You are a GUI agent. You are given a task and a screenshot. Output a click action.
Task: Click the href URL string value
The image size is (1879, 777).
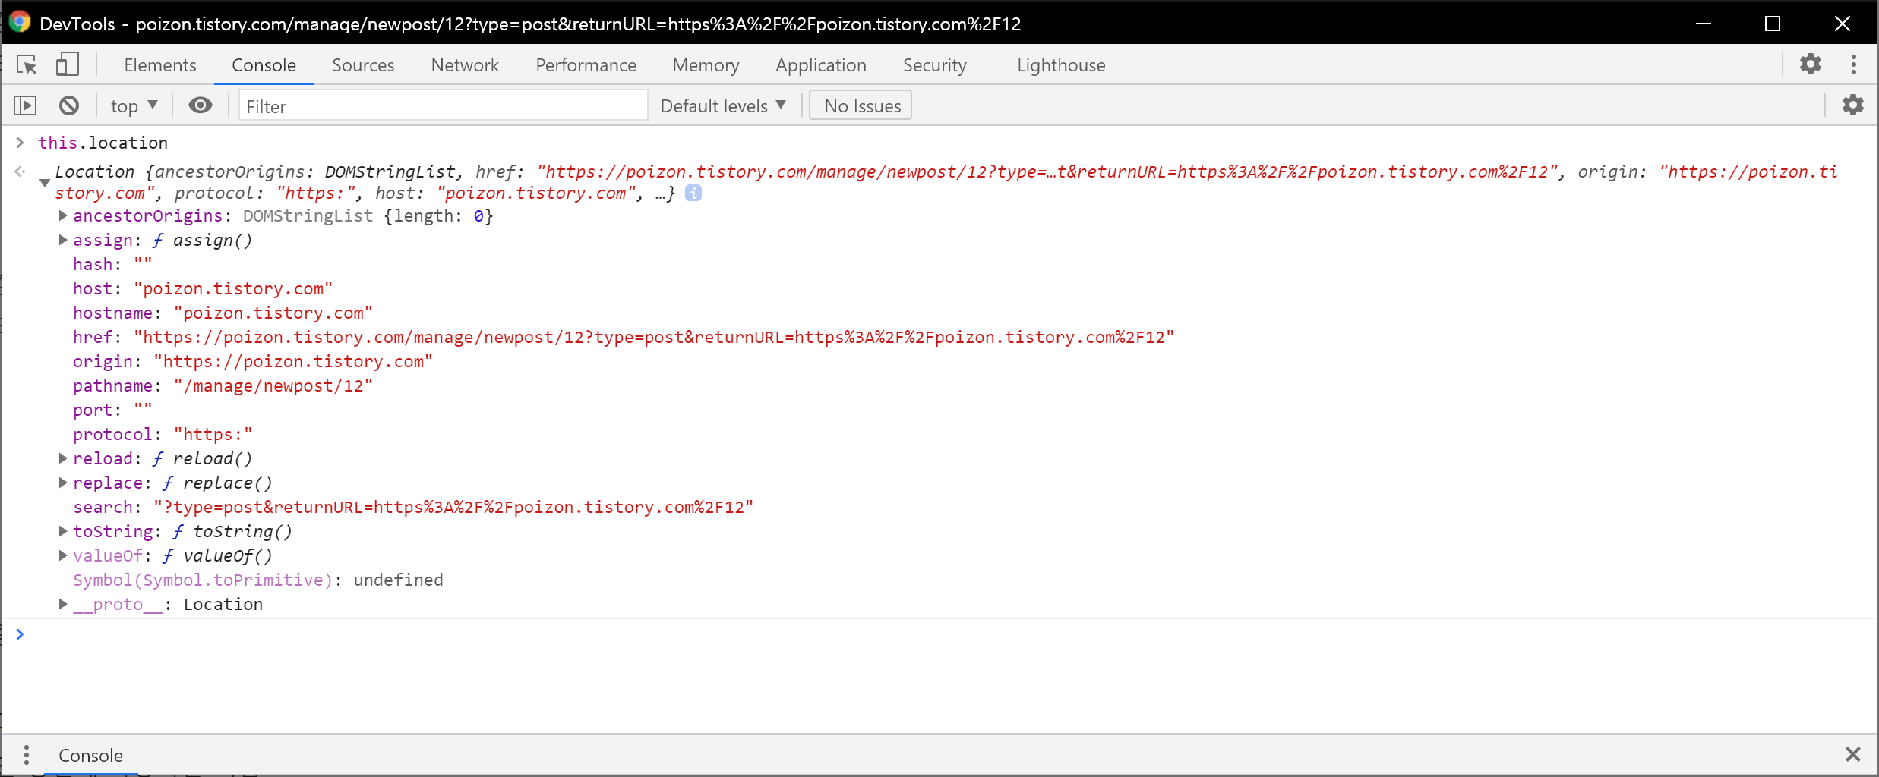click(x=654, y=337)
